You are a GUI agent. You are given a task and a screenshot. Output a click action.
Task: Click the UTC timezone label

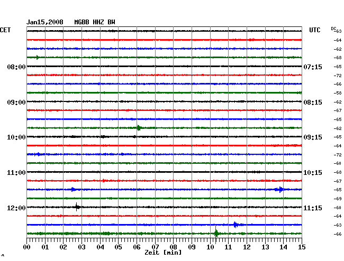(x=314, y=30)
